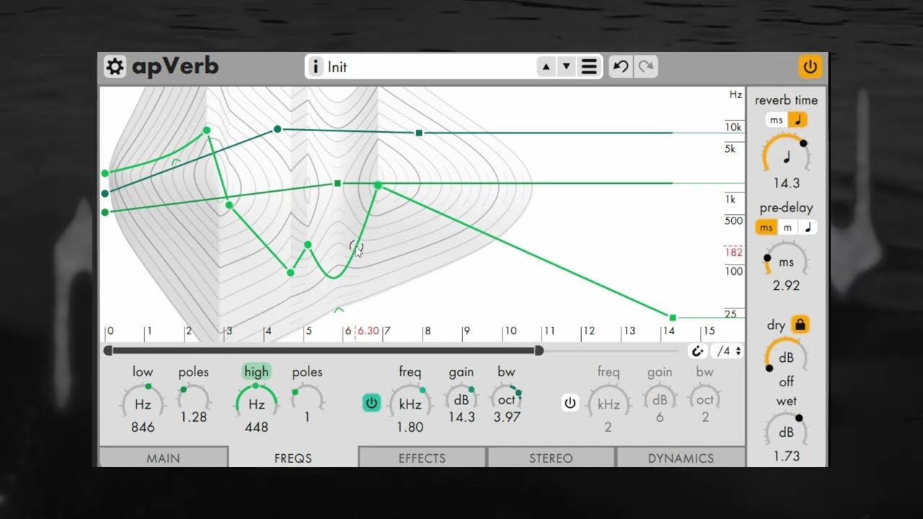Click the red 182 Hz axis label

click(x=734, y=252)
